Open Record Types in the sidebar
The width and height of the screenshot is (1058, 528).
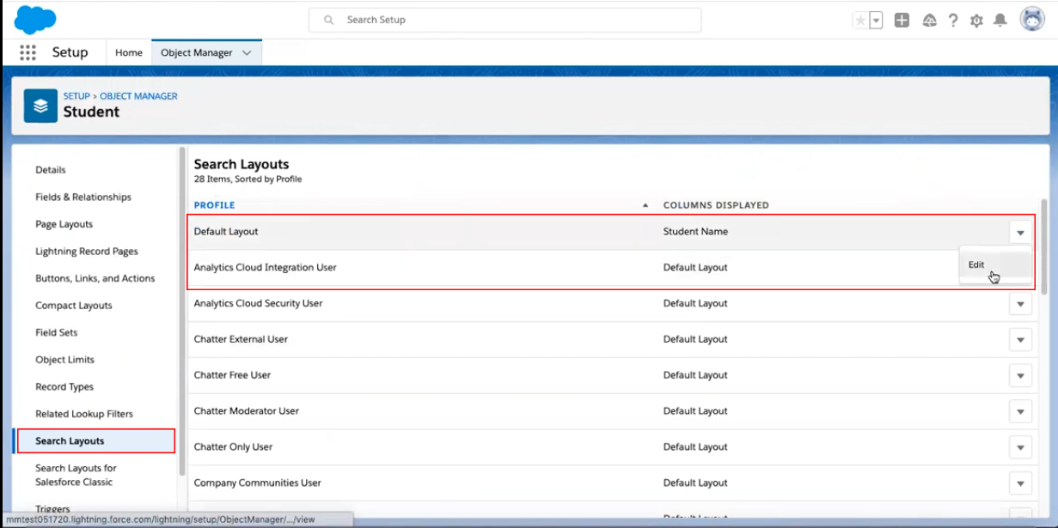[x=64, y=387]
